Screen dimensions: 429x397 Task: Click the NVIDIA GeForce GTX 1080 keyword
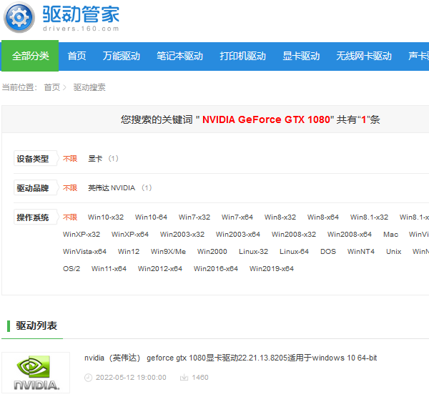point(266,119)
